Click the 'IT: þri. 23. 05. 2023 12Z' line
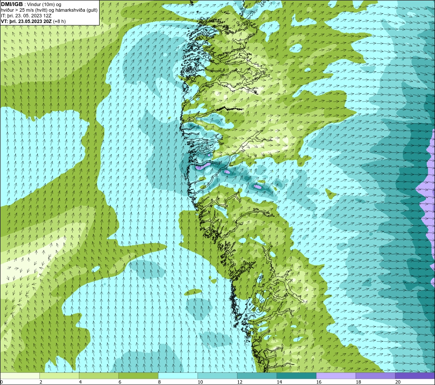Viewport: 435px width, 385px height. (x=26, y=16)
